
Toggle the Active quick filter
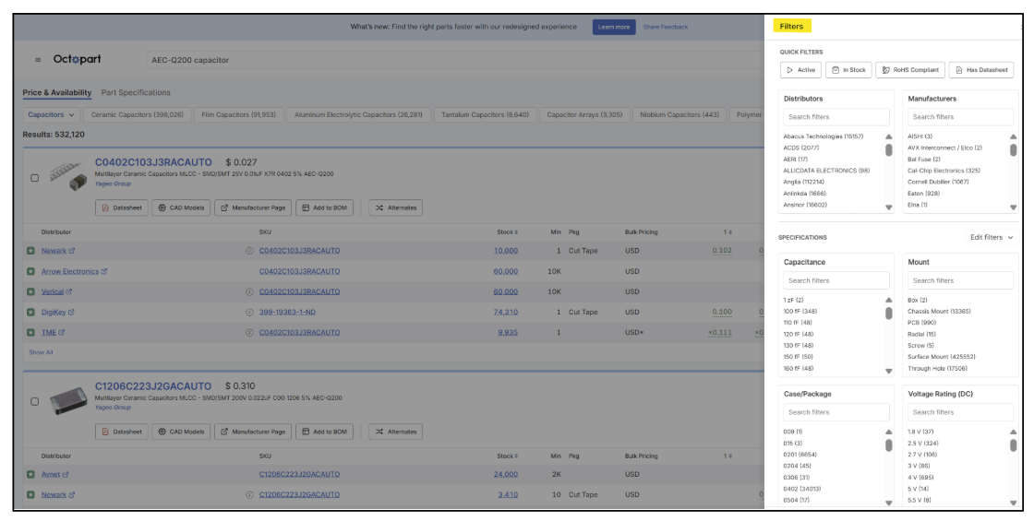click(x=800, y=70)
